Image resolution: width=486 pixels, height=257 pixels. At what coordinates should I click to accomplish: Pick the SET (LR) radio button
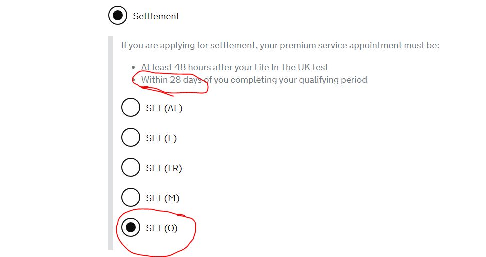point(131,167)
